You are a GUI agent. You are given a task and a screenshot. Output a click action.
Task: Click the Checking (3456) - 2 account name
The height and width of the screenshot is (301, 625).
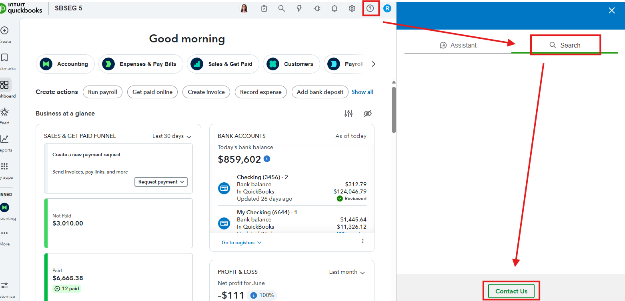click(262, 177)
